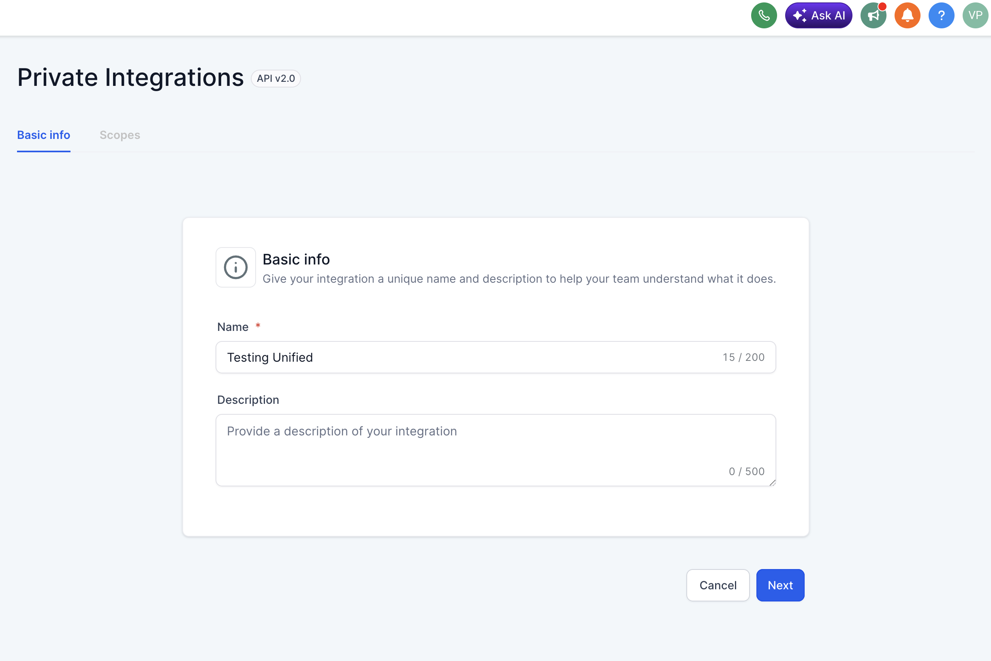Click the blue Next button
Image resolution: width=991 pixels, height=661 pixels.
780,585
